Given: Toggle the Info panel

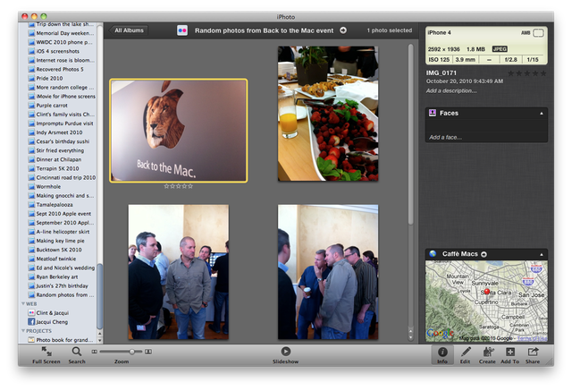Looking at the screenshot, I should 442,355.
